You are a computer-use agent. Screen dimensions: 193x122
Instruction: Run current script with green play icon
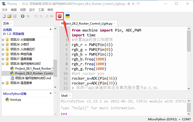click(x=22, y=16)
